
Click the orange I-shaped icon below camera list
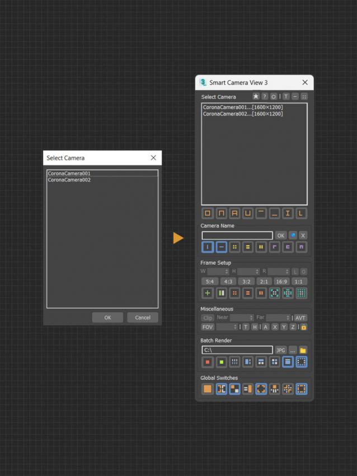[288, 213]
